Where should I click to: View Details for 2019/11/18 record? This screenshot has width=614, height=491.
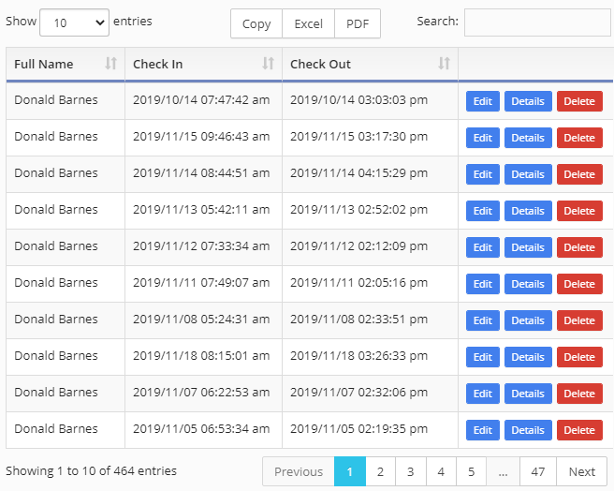click(528, 357)
